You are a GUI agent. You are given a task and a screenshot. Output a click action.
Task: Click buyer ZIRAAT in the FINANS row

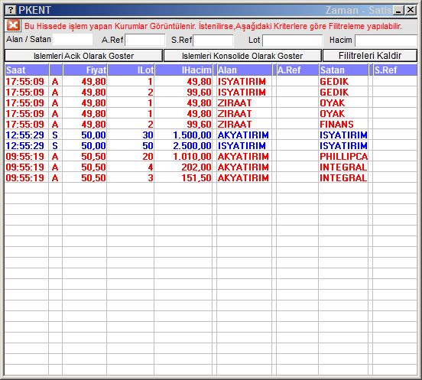point(235,125)
